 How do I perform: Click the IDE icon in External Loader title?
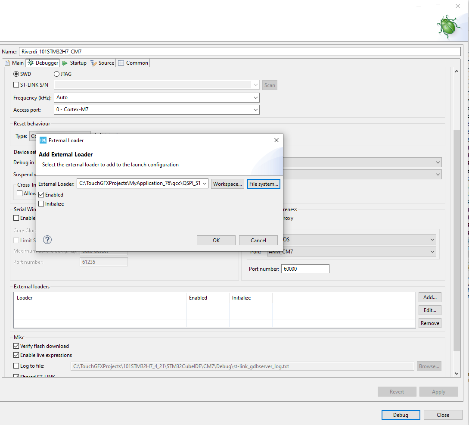(43, 141)
